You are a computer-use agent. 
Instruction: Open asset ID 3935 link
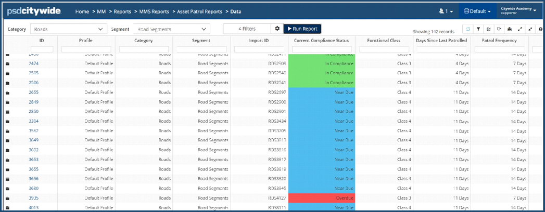pyautogui.click(x=33, y=198)
